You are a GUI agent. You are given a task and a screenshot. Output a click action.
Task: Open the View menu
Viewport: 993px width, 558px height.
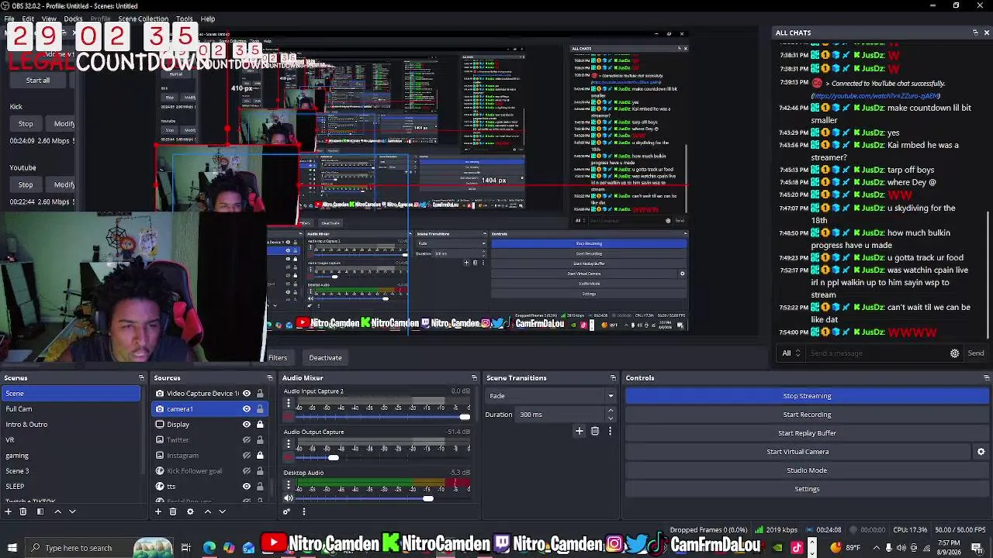click(x=49, y=19)
